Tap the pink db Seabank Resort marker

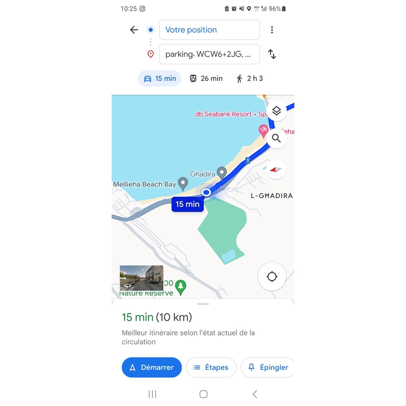pos(263,130)
